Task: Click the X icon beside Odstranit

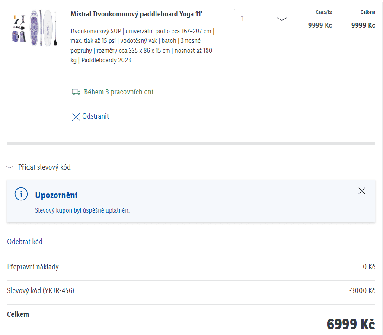Action: point(76,117)
